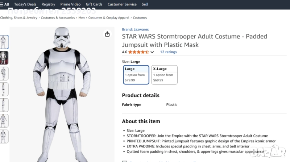Click the share icon on product image
290x162 pixels.
[107, 34]
